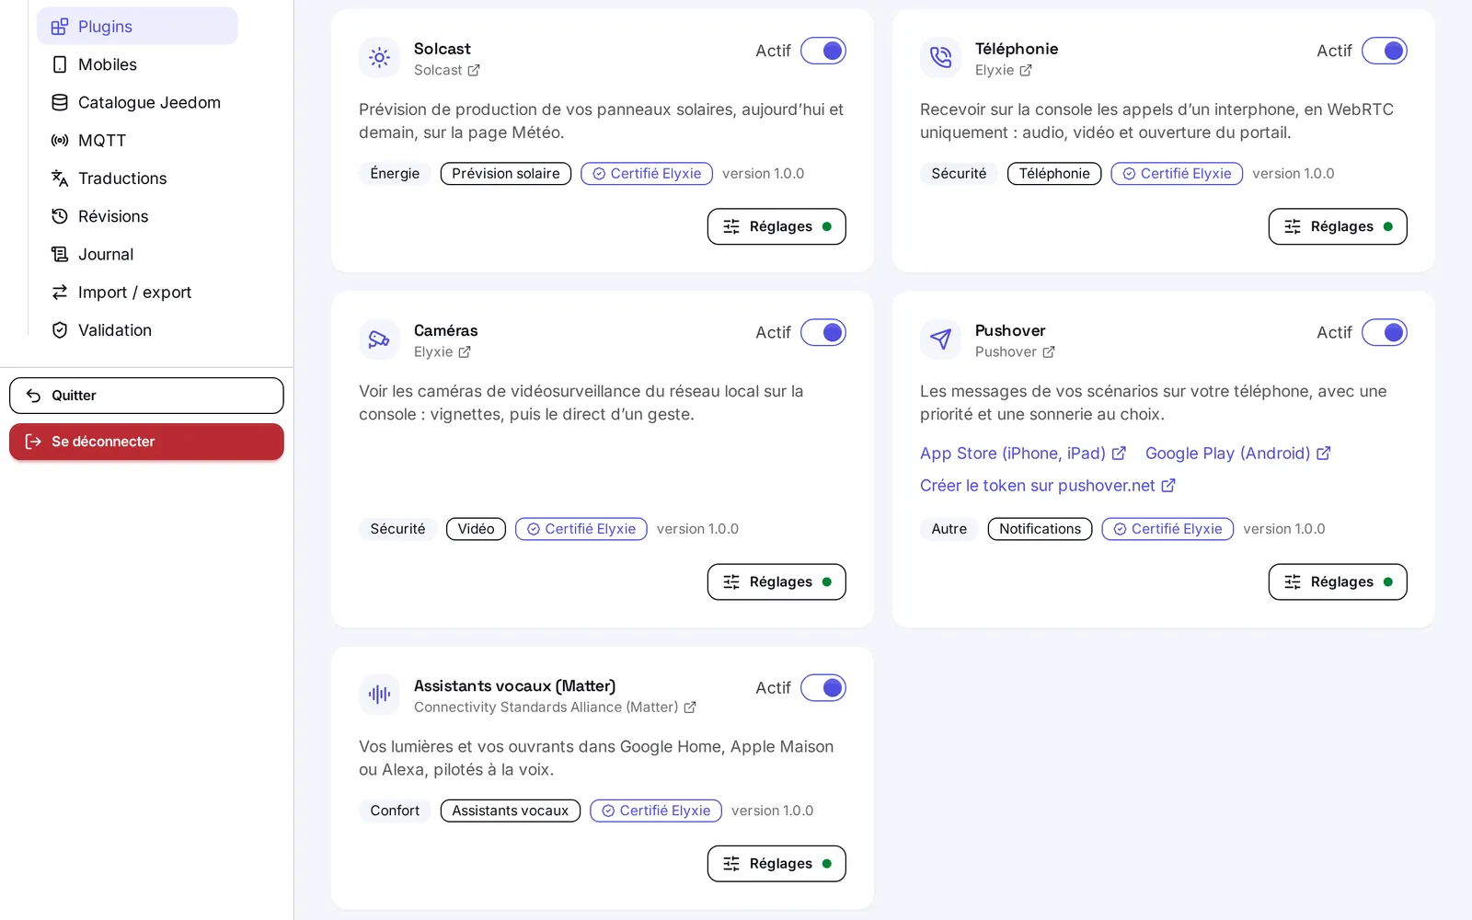Follow the Google Play (Android) link
This screenshot has width=1472, height=920.
(x=1238, y=454)
